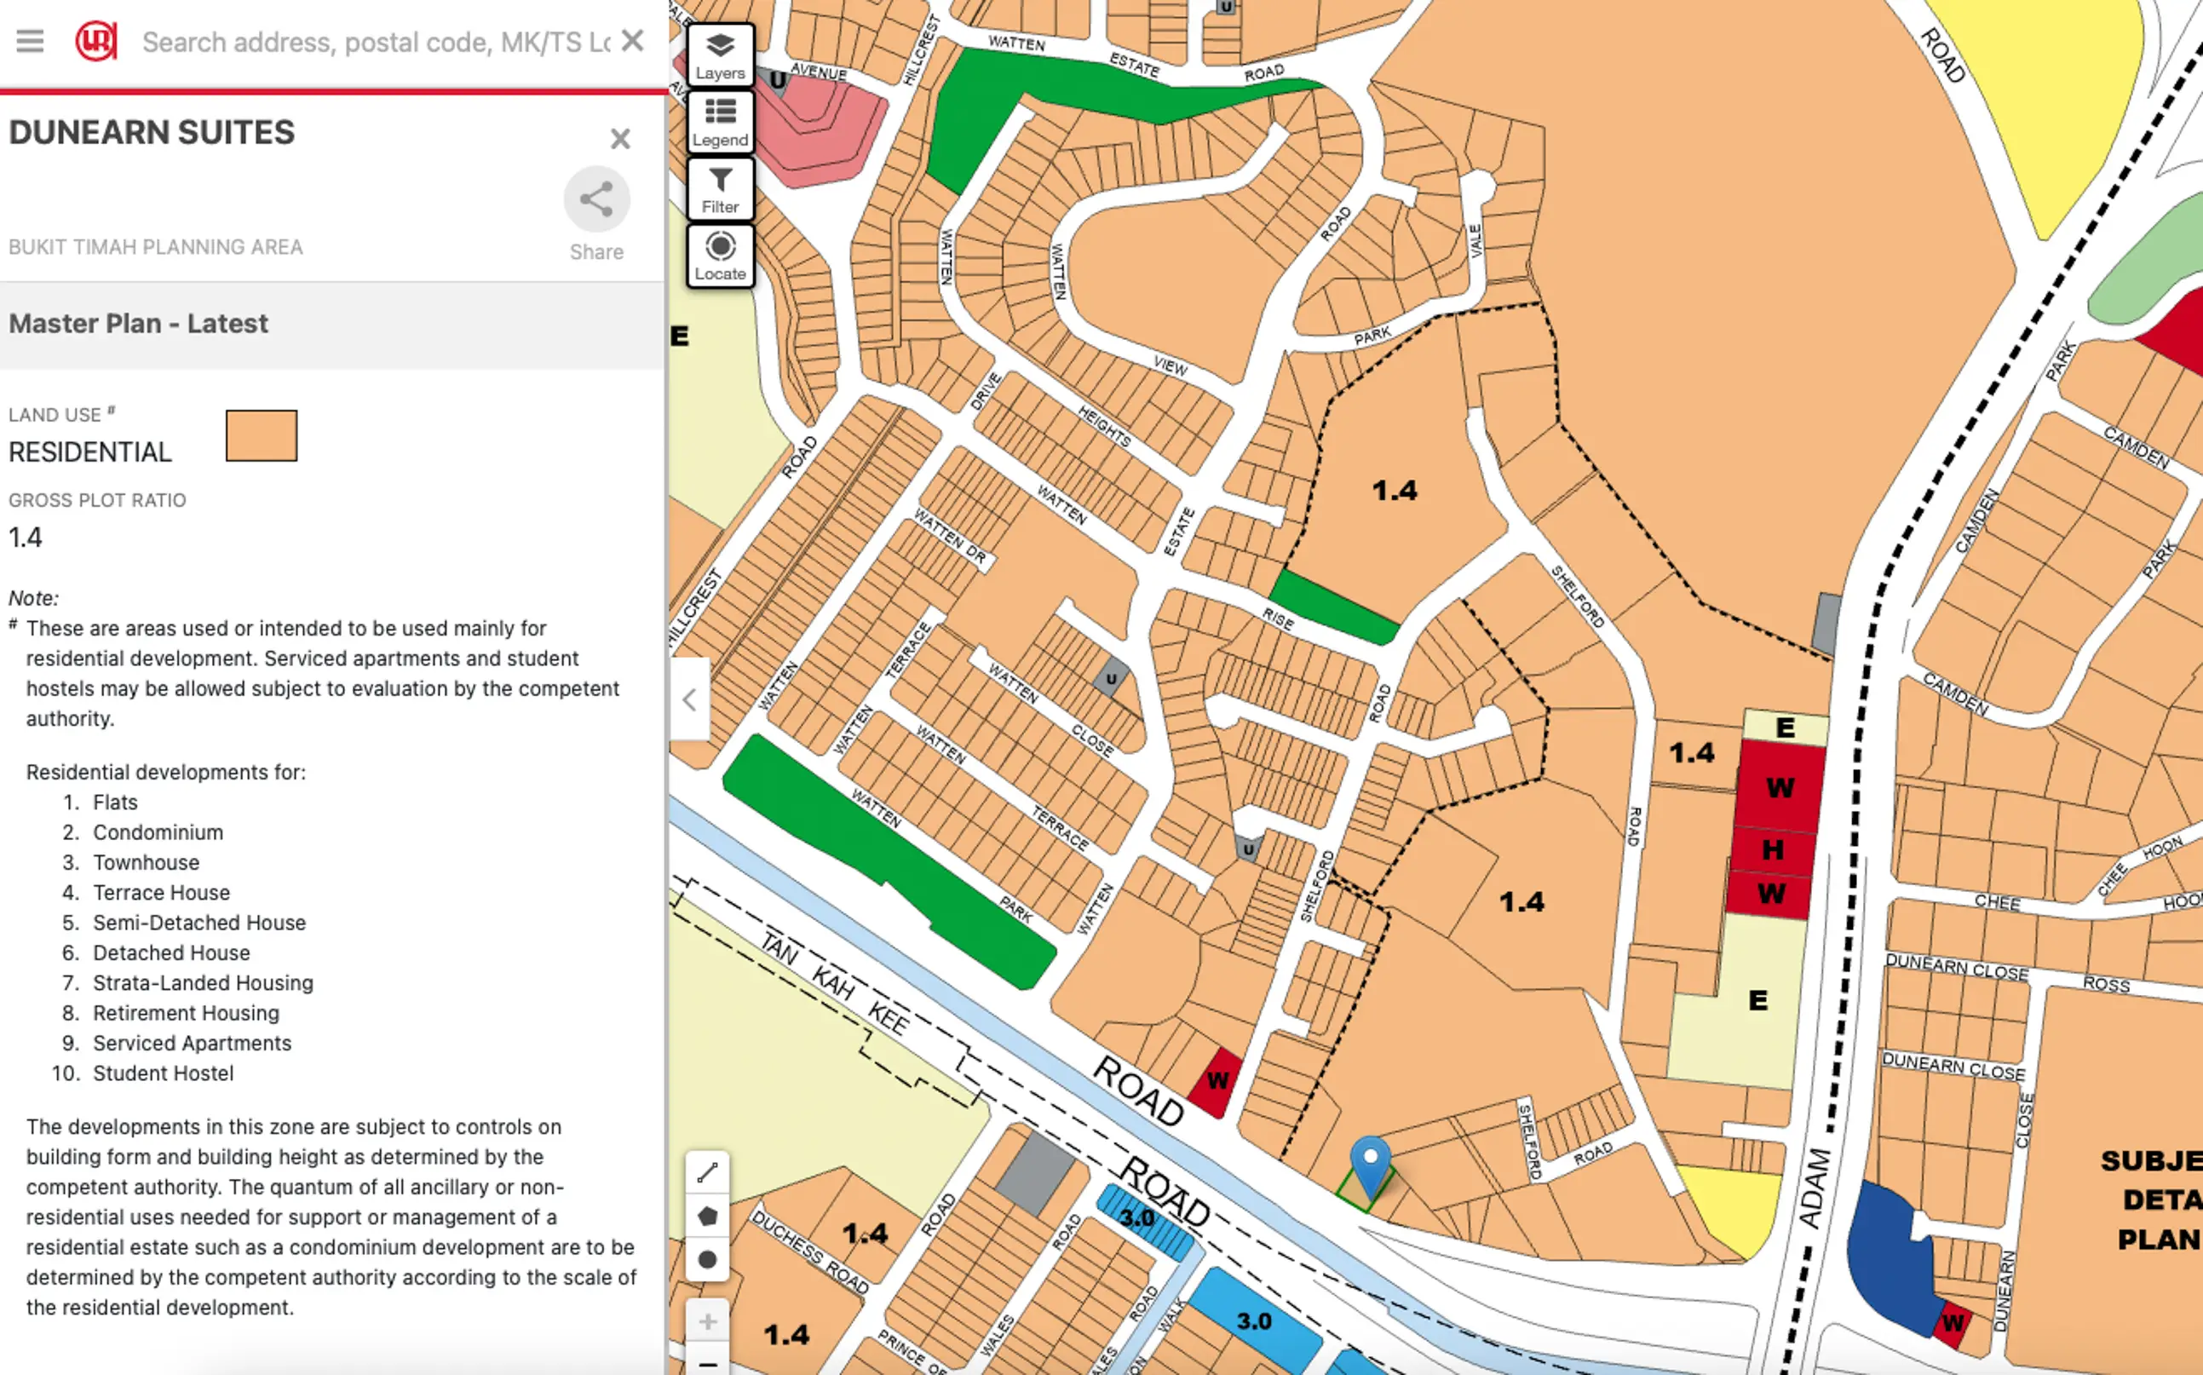
Task: Click the gross plot ratio value 1.4
Action: coord(26,538)
